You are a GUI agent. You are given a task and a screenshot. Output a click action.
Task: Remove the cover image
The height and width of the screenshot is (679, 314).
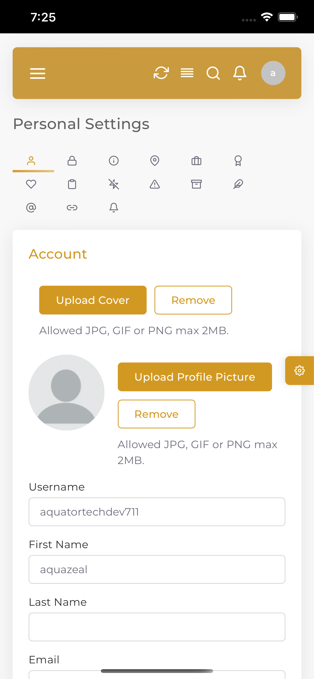pos(193,300)
